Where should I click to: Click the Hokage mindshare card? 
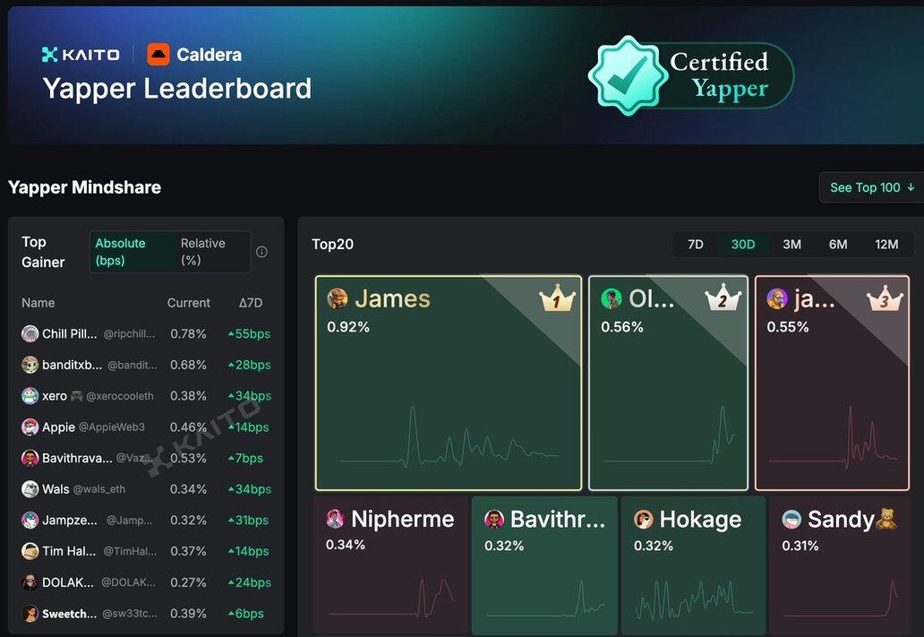(x=692, y=564)
